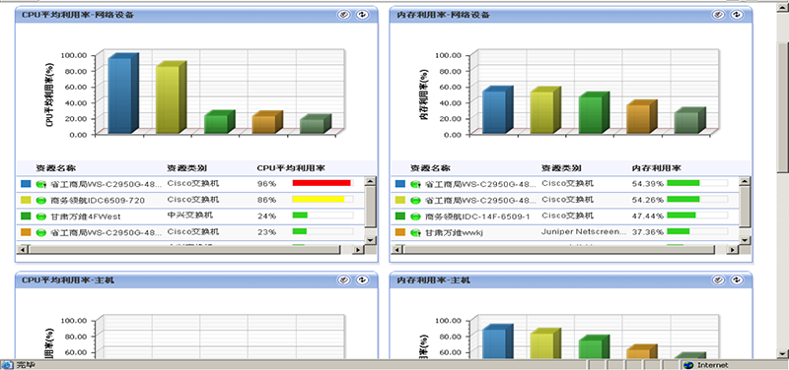Viewport: 789px width, 370px height.
Task: Click scroll-up arrow of memory device table
Action: [x=745, y=181]
